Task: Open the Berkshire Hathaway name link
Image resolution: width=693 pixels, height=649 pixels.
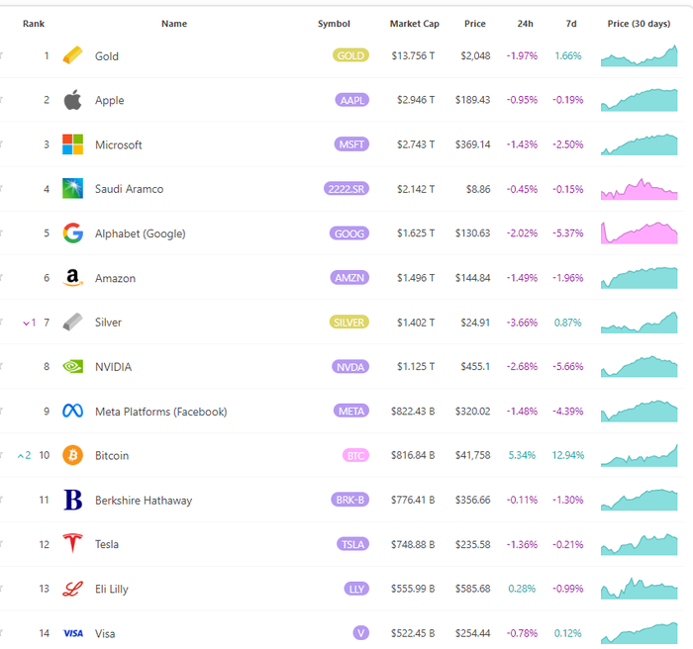Action: coord(144,501)
